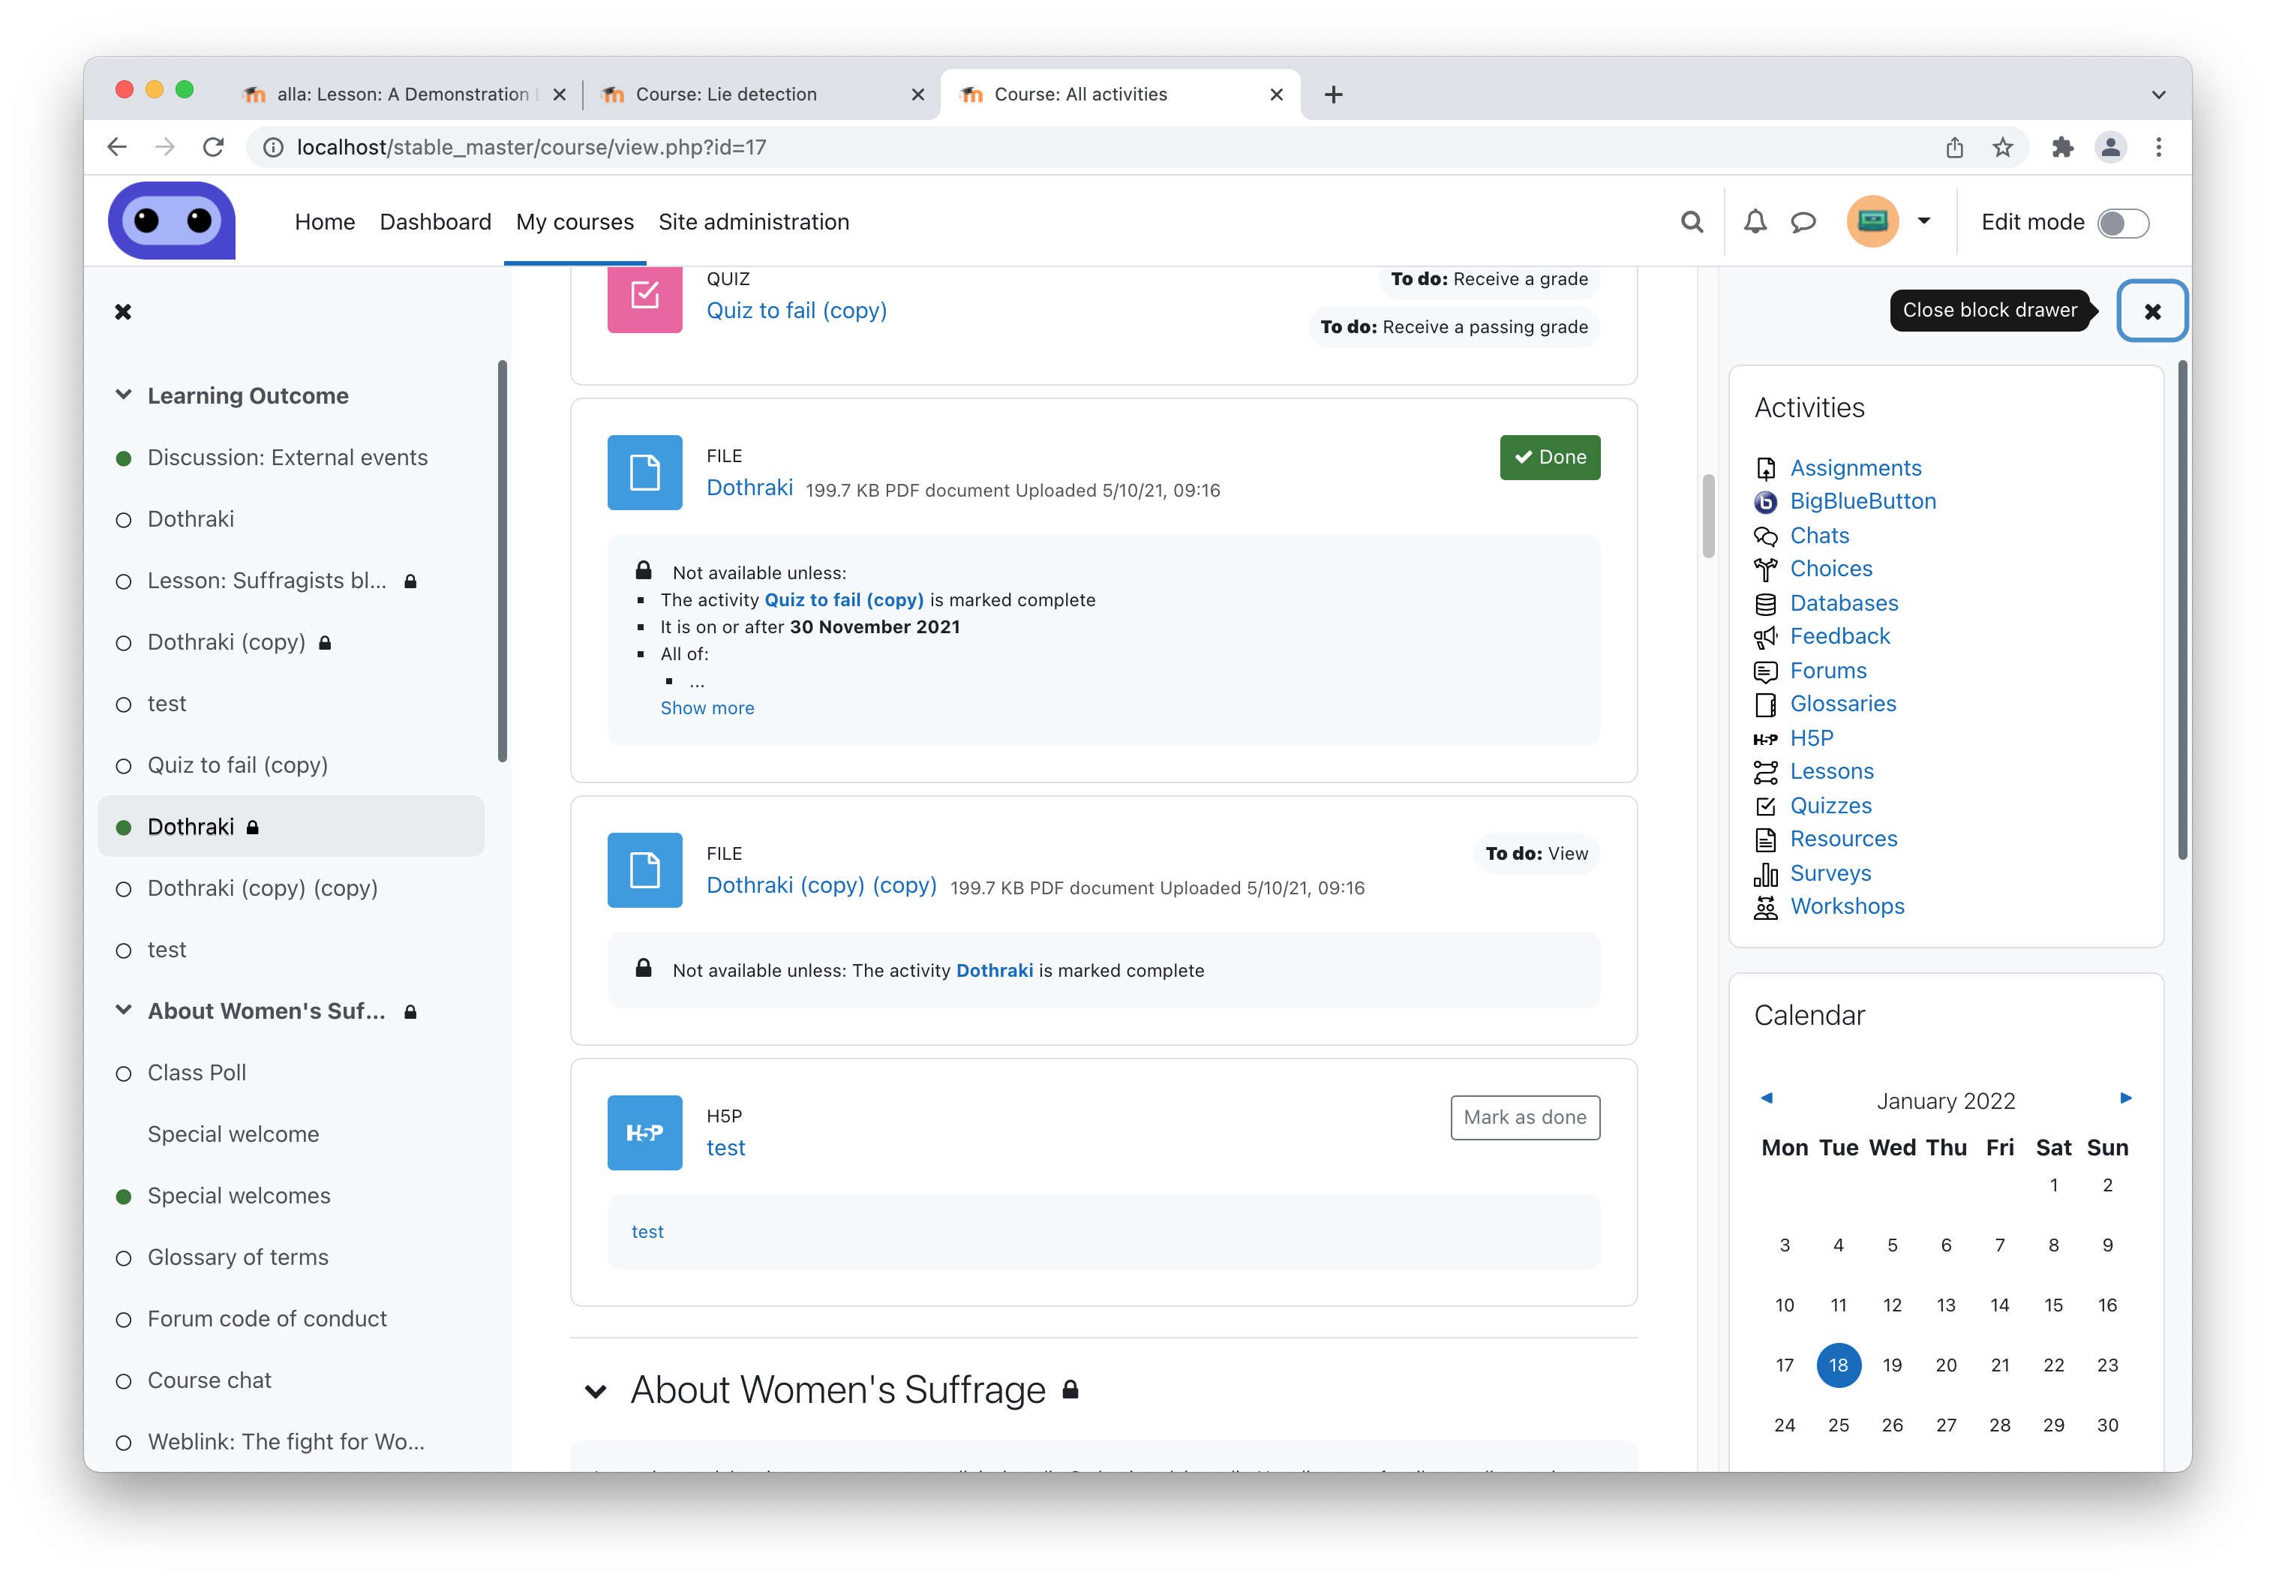The width and height of the screenshot is (2276, 1583).
Task: Go to previous month in calendar
Action: coord(1765,1098)
